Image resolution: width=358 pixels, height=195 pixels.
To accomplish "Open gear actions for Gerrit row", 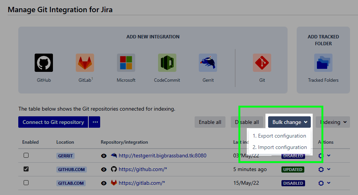I will pyautogui.click(x=321, y=156).
